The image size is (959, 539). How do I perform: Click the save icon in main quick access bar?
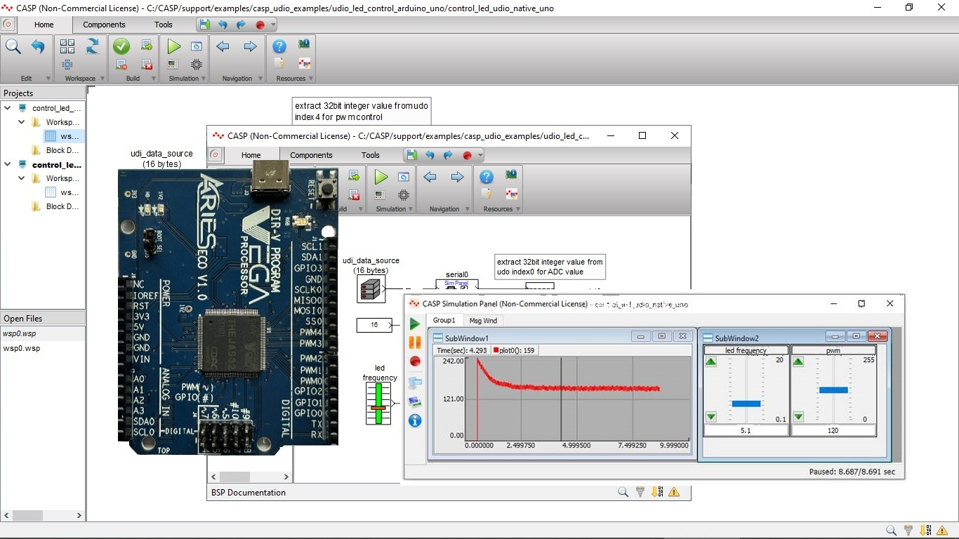pos(204,25)
